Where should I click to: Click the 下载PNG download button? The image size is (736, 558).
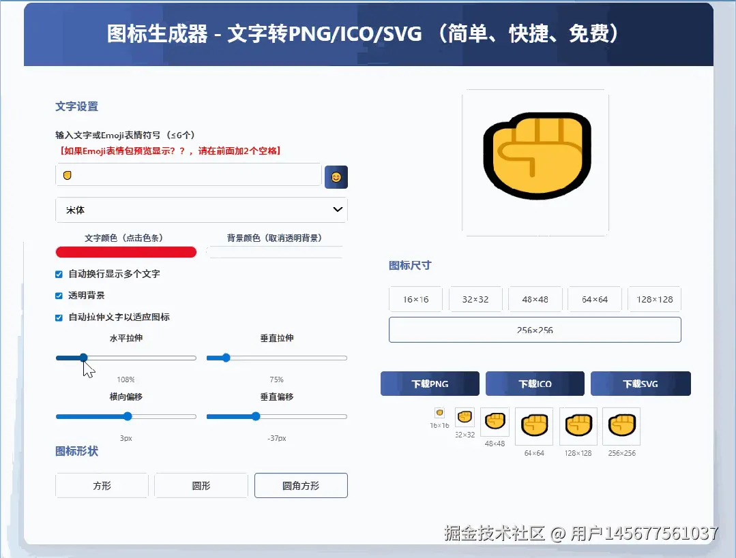pos(429,383)
